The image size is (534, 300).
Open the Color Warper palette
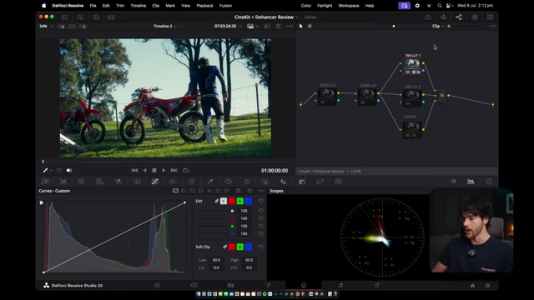click(192, 182)
